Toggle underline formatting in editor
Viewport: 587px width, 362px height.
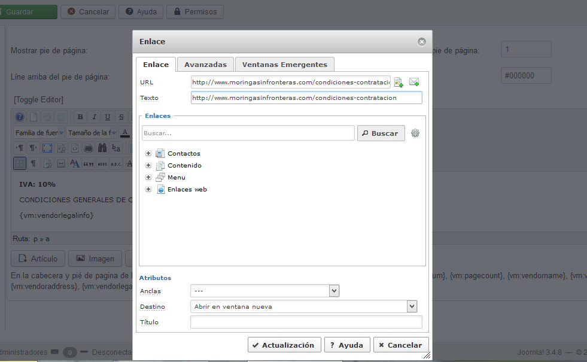(x=108, y=117)
